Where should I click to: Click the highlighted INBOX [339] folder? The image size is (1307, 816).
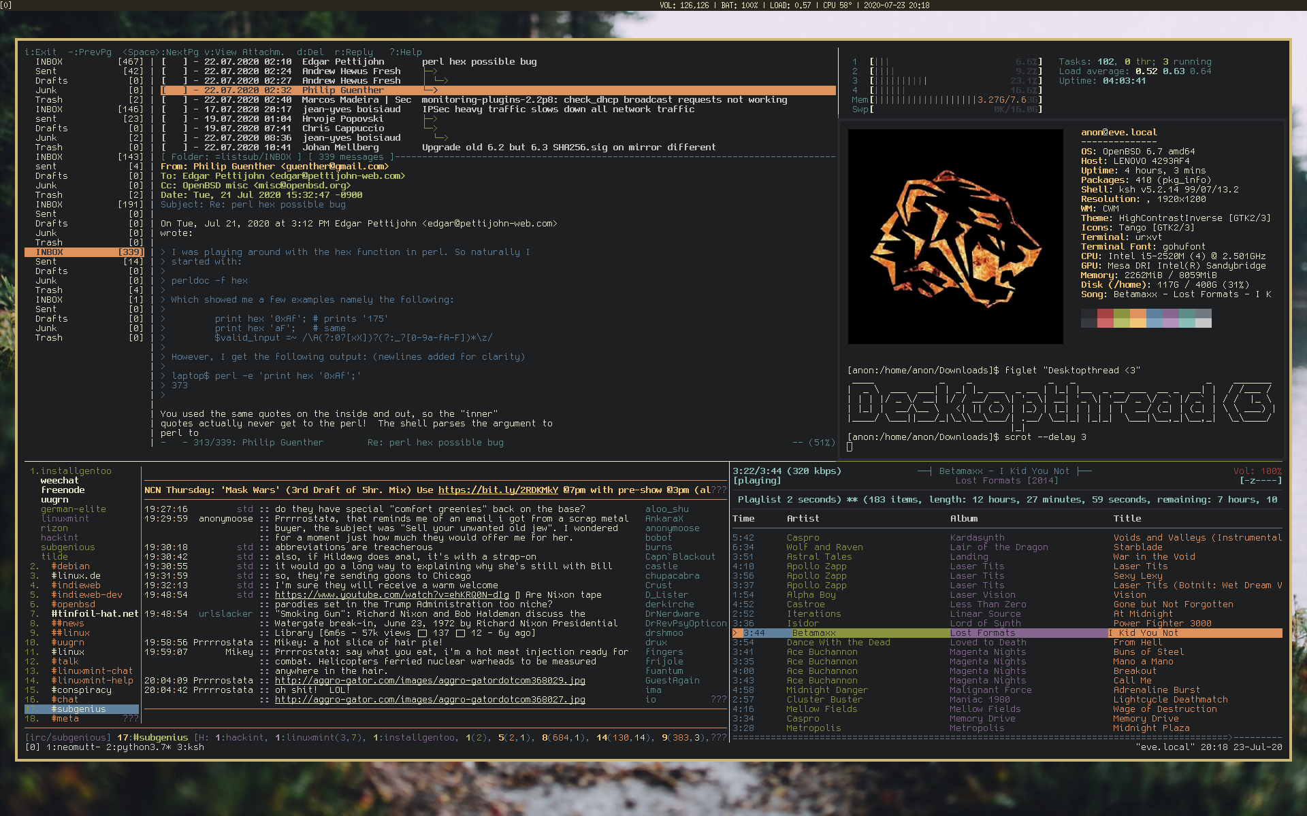pos(84,252)
